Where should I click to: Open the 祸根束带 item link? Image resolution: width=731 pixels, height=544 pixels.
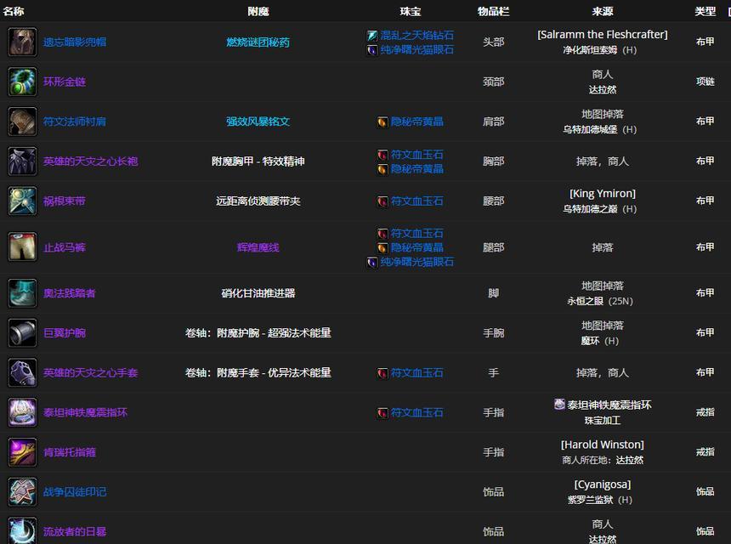[65, 201]
